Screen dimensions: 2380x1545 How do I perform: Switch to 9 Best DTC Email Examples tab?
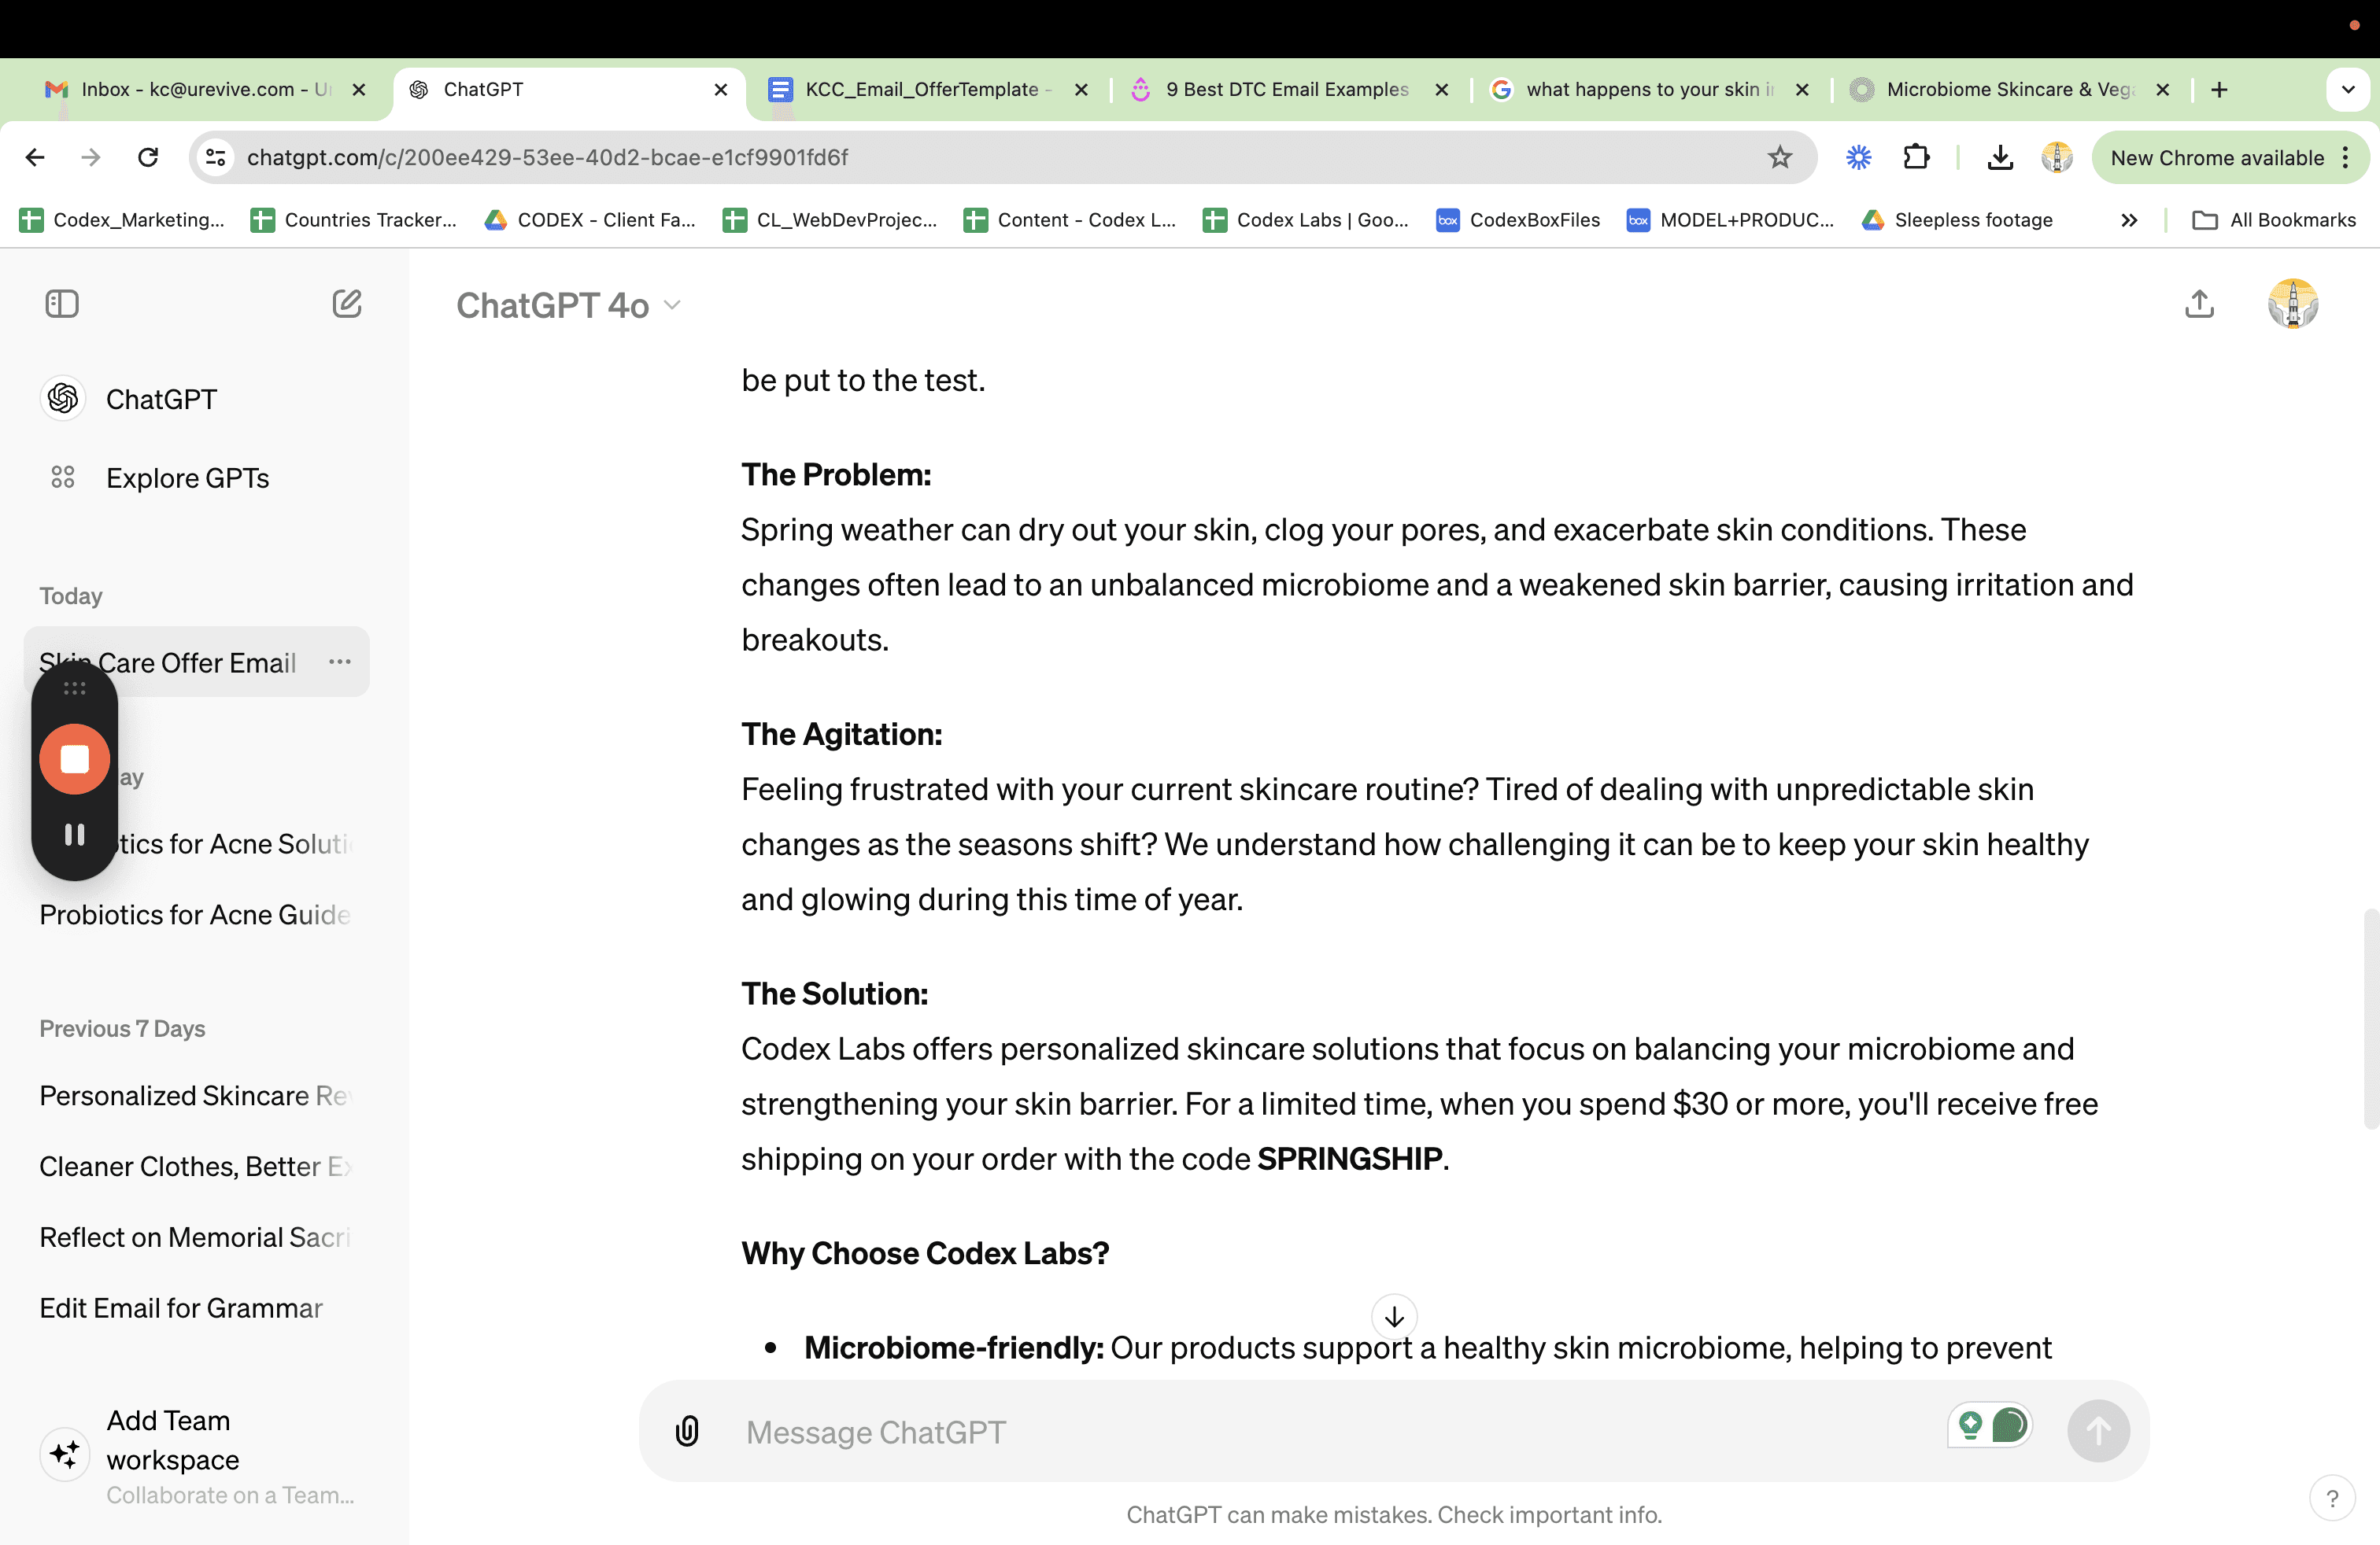coord(1290,89)
